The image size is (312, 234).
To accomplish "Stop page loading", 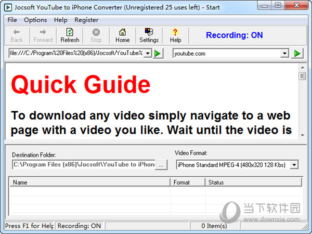I will tap(96, 35).
